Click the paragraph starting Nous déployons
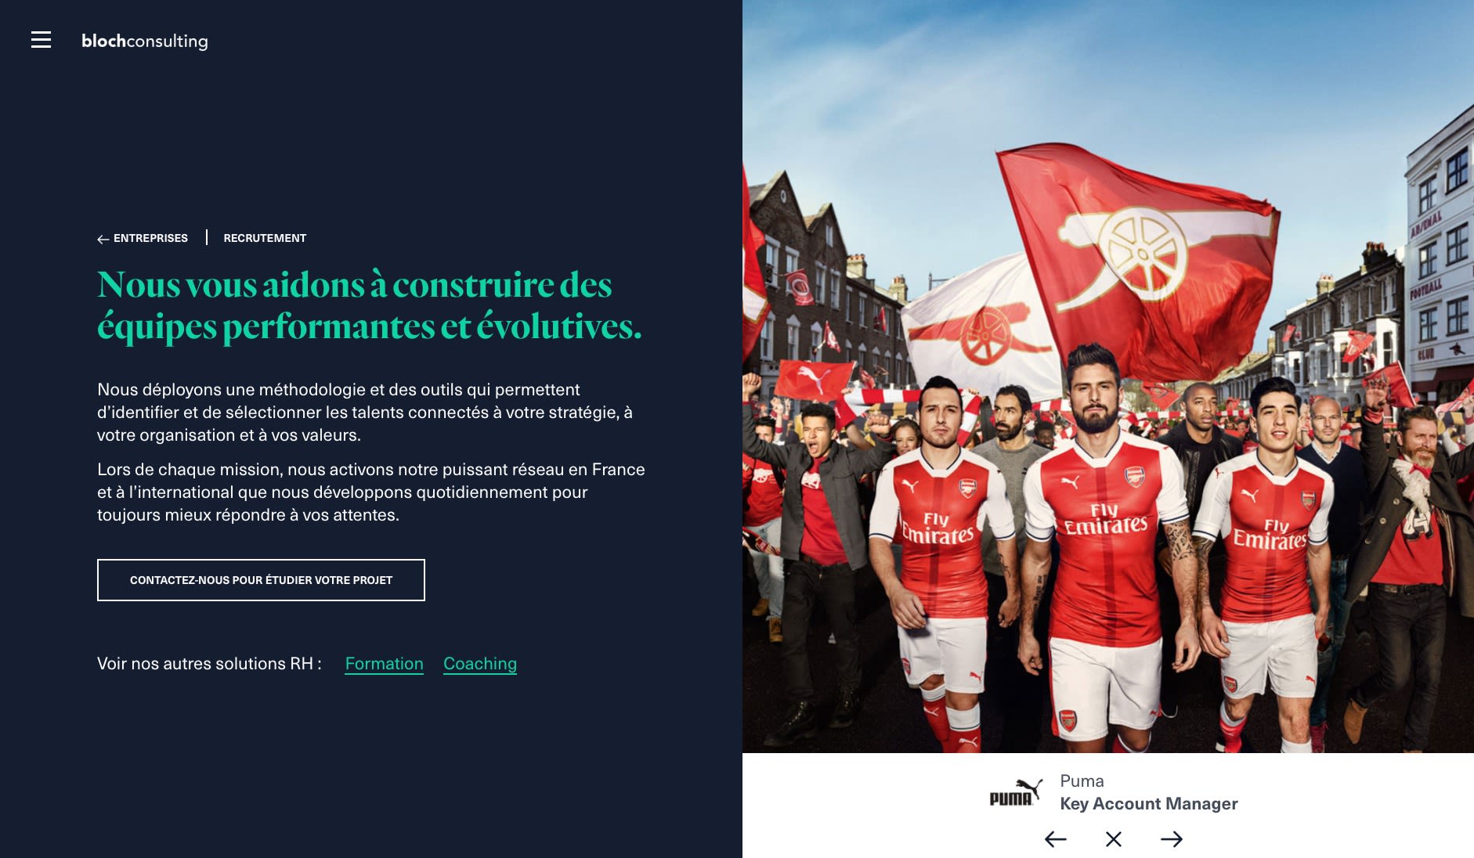Screen dimensions: 1474x858 [365, 413]
